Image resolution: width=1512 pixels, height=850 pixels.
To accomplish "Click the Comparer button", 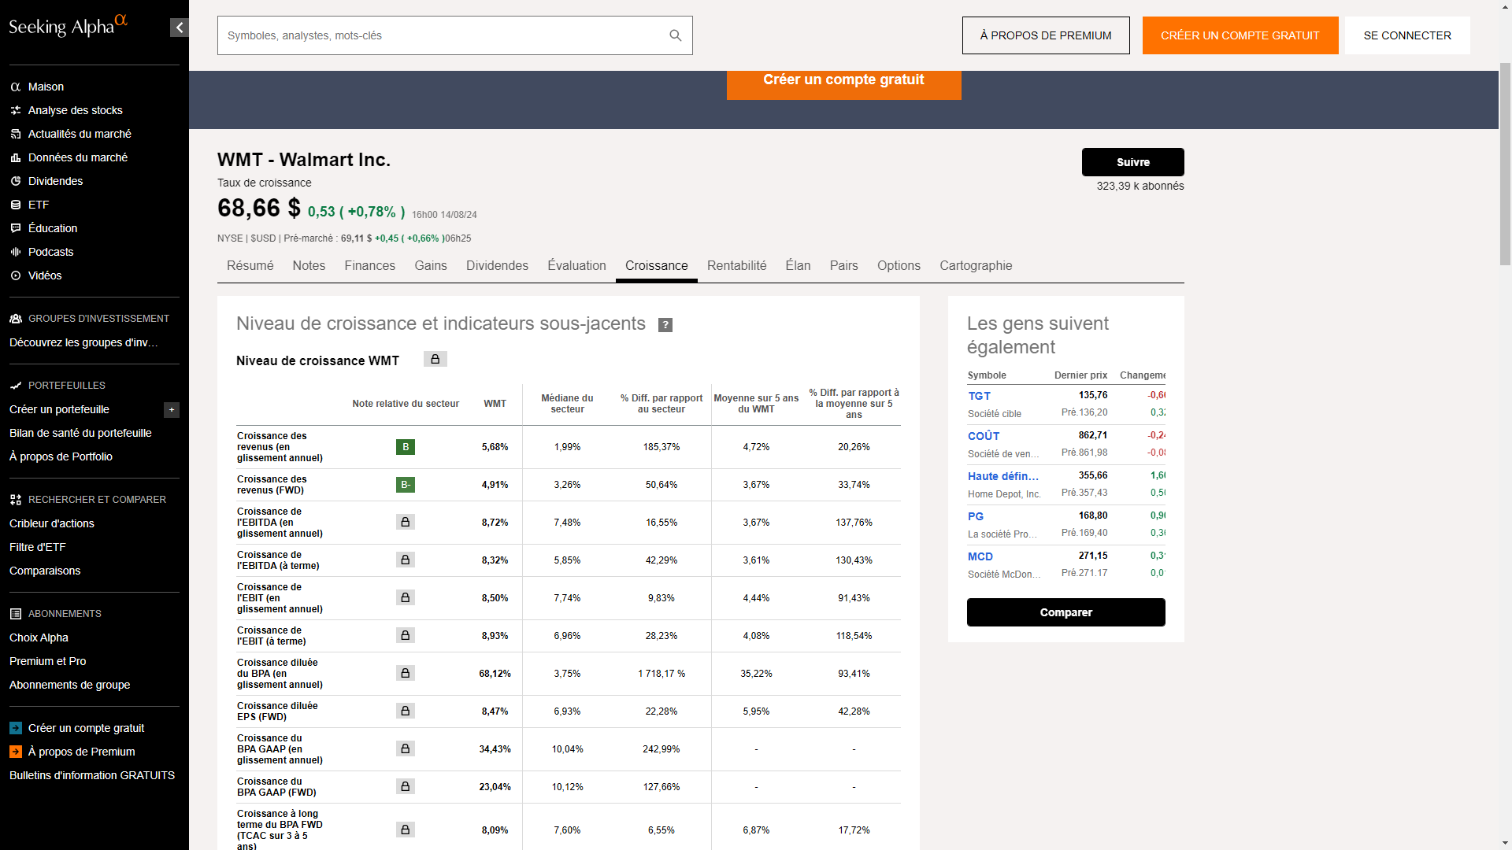I will [1065, 612].
